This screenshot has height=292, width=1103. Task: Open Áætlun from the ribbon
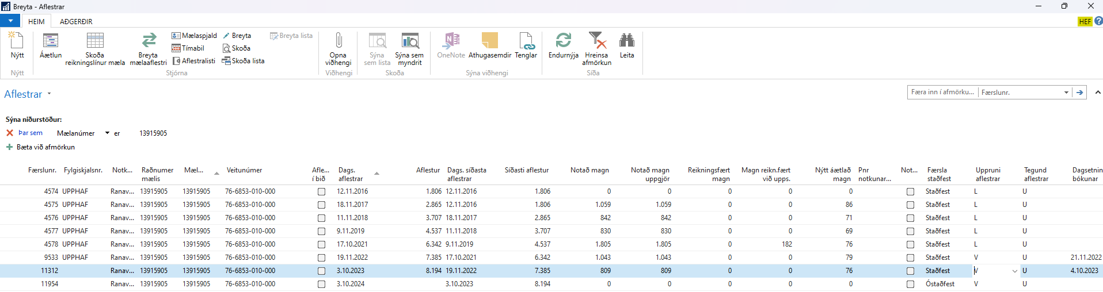[x=51, y=41]
